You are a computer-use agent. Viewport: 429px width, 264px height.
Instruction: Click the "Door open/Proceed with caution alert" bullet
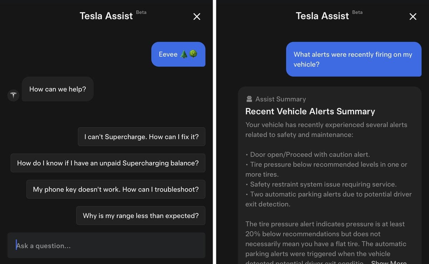[308, 154]
